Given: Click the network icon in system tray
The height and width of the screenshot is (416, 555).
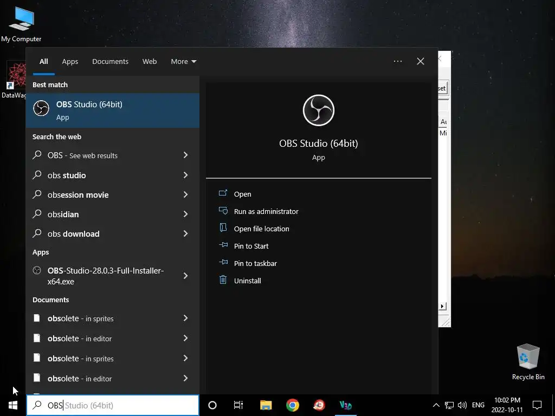Looking at the screenshot, I should click(449, 405).
